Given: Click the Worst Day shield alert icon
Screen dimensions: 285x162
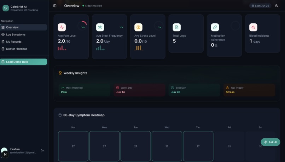Looking at the screenshot, I should click(118, 88).
